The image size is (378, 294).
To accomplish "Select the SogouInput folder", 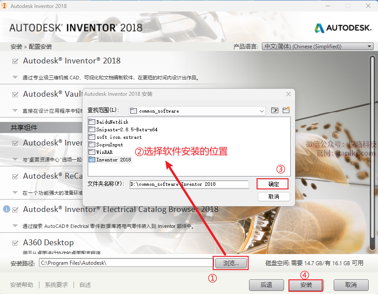I will (106, 145).
